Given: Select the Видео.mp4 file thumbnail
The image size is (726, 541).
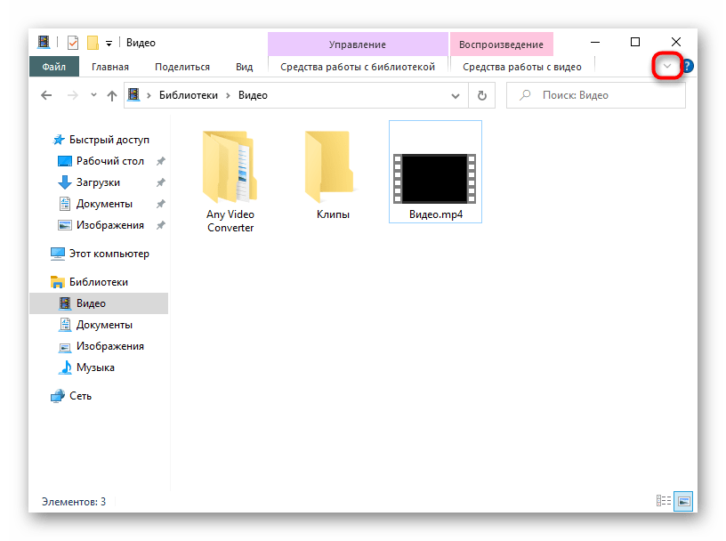Looking at the screenshot, I should click(x=435, y=179).
